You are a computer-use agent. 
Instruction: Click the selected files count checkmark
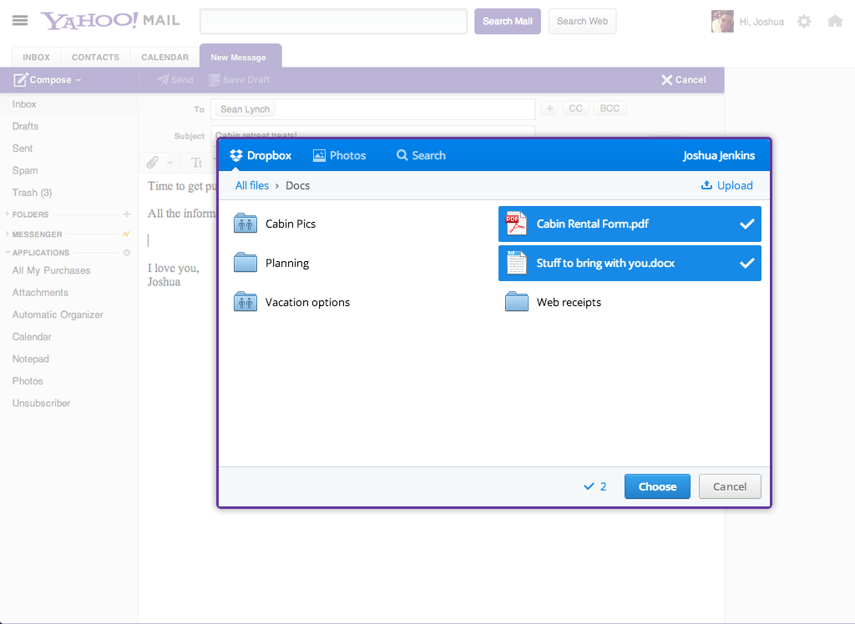[589, 486]
